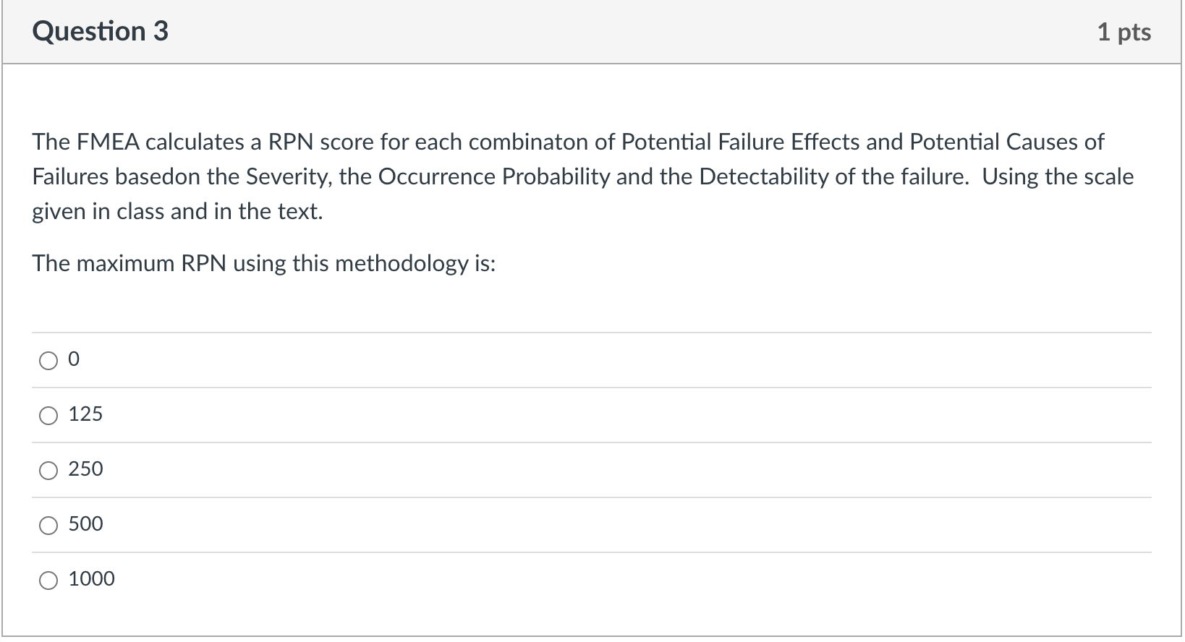1185x642 pixels.
Task: Click the row containing option 500
Action: coord(506,525)
